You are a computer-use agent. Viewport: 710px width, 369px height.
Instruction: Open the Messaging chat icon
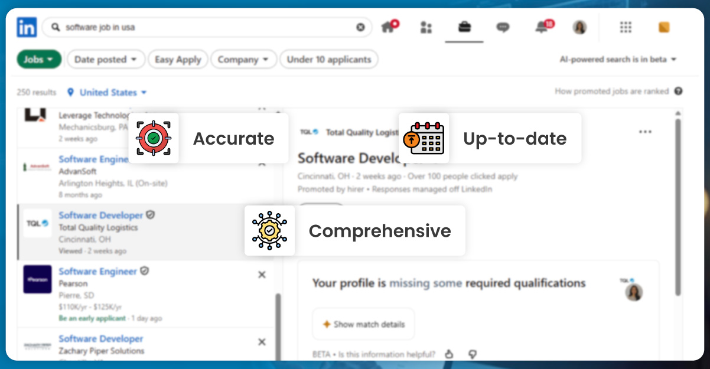pos(503,27)
